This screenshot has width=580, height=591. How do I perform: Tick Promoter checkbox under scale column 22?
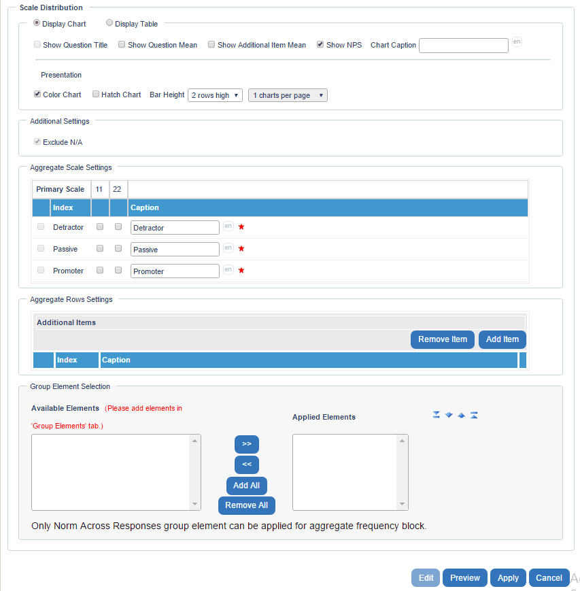coord(118,270)
